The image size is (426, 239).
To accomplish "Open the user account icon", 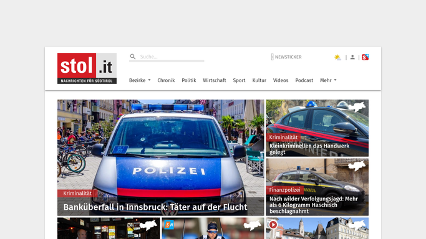I will tap(352, 57).
